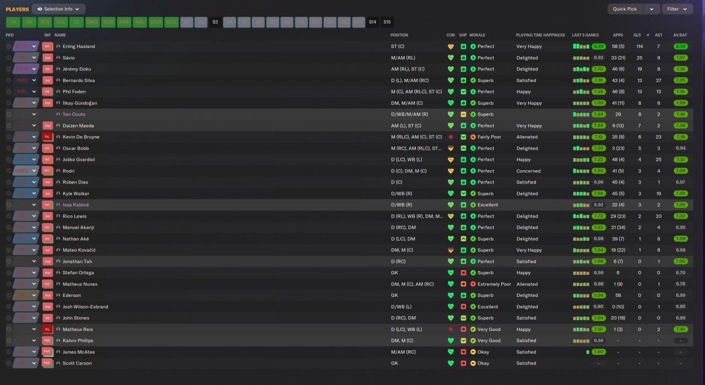Sort by the MORALE column header
The image size is (705, 385).
478,35
